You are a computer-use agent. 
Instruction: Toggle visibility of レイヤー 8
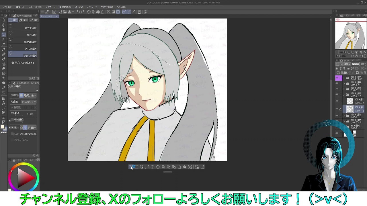(337, 109)
